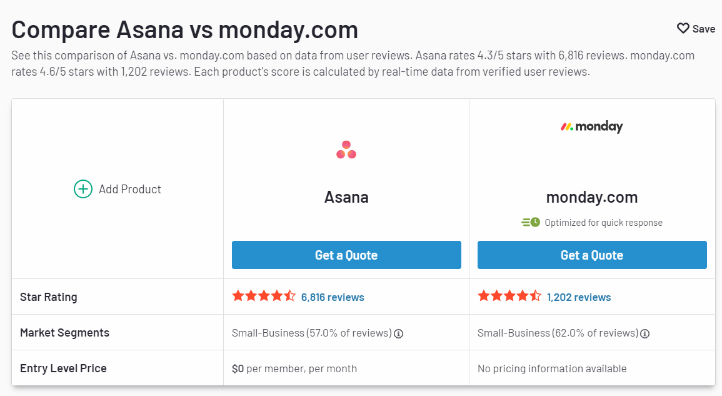
Task: Click Asana's star rating icons
Action: pyautogui.click(x=264, y=296)
